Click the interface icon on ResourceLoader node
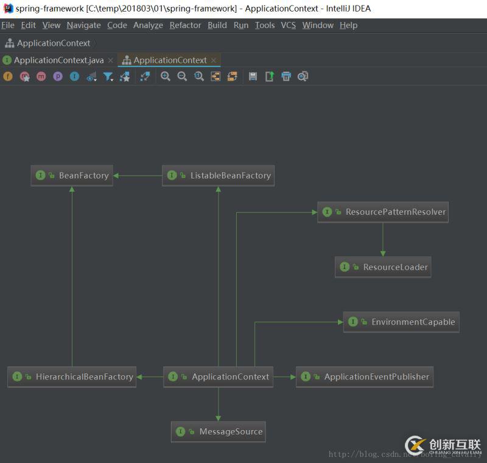Screen dimensions: 487x463 345,267
